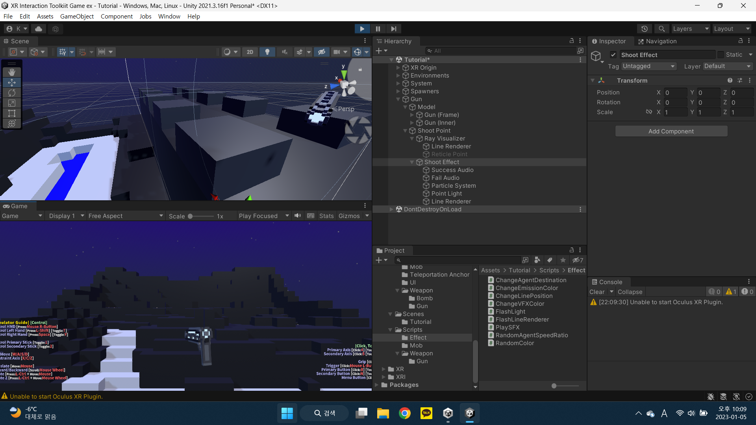Start Play mode with the Play button
Viewport: 756px width, 425px height.
pos(362,29)
